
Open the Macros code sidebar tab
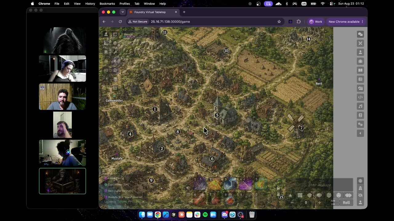pos(360,97)
